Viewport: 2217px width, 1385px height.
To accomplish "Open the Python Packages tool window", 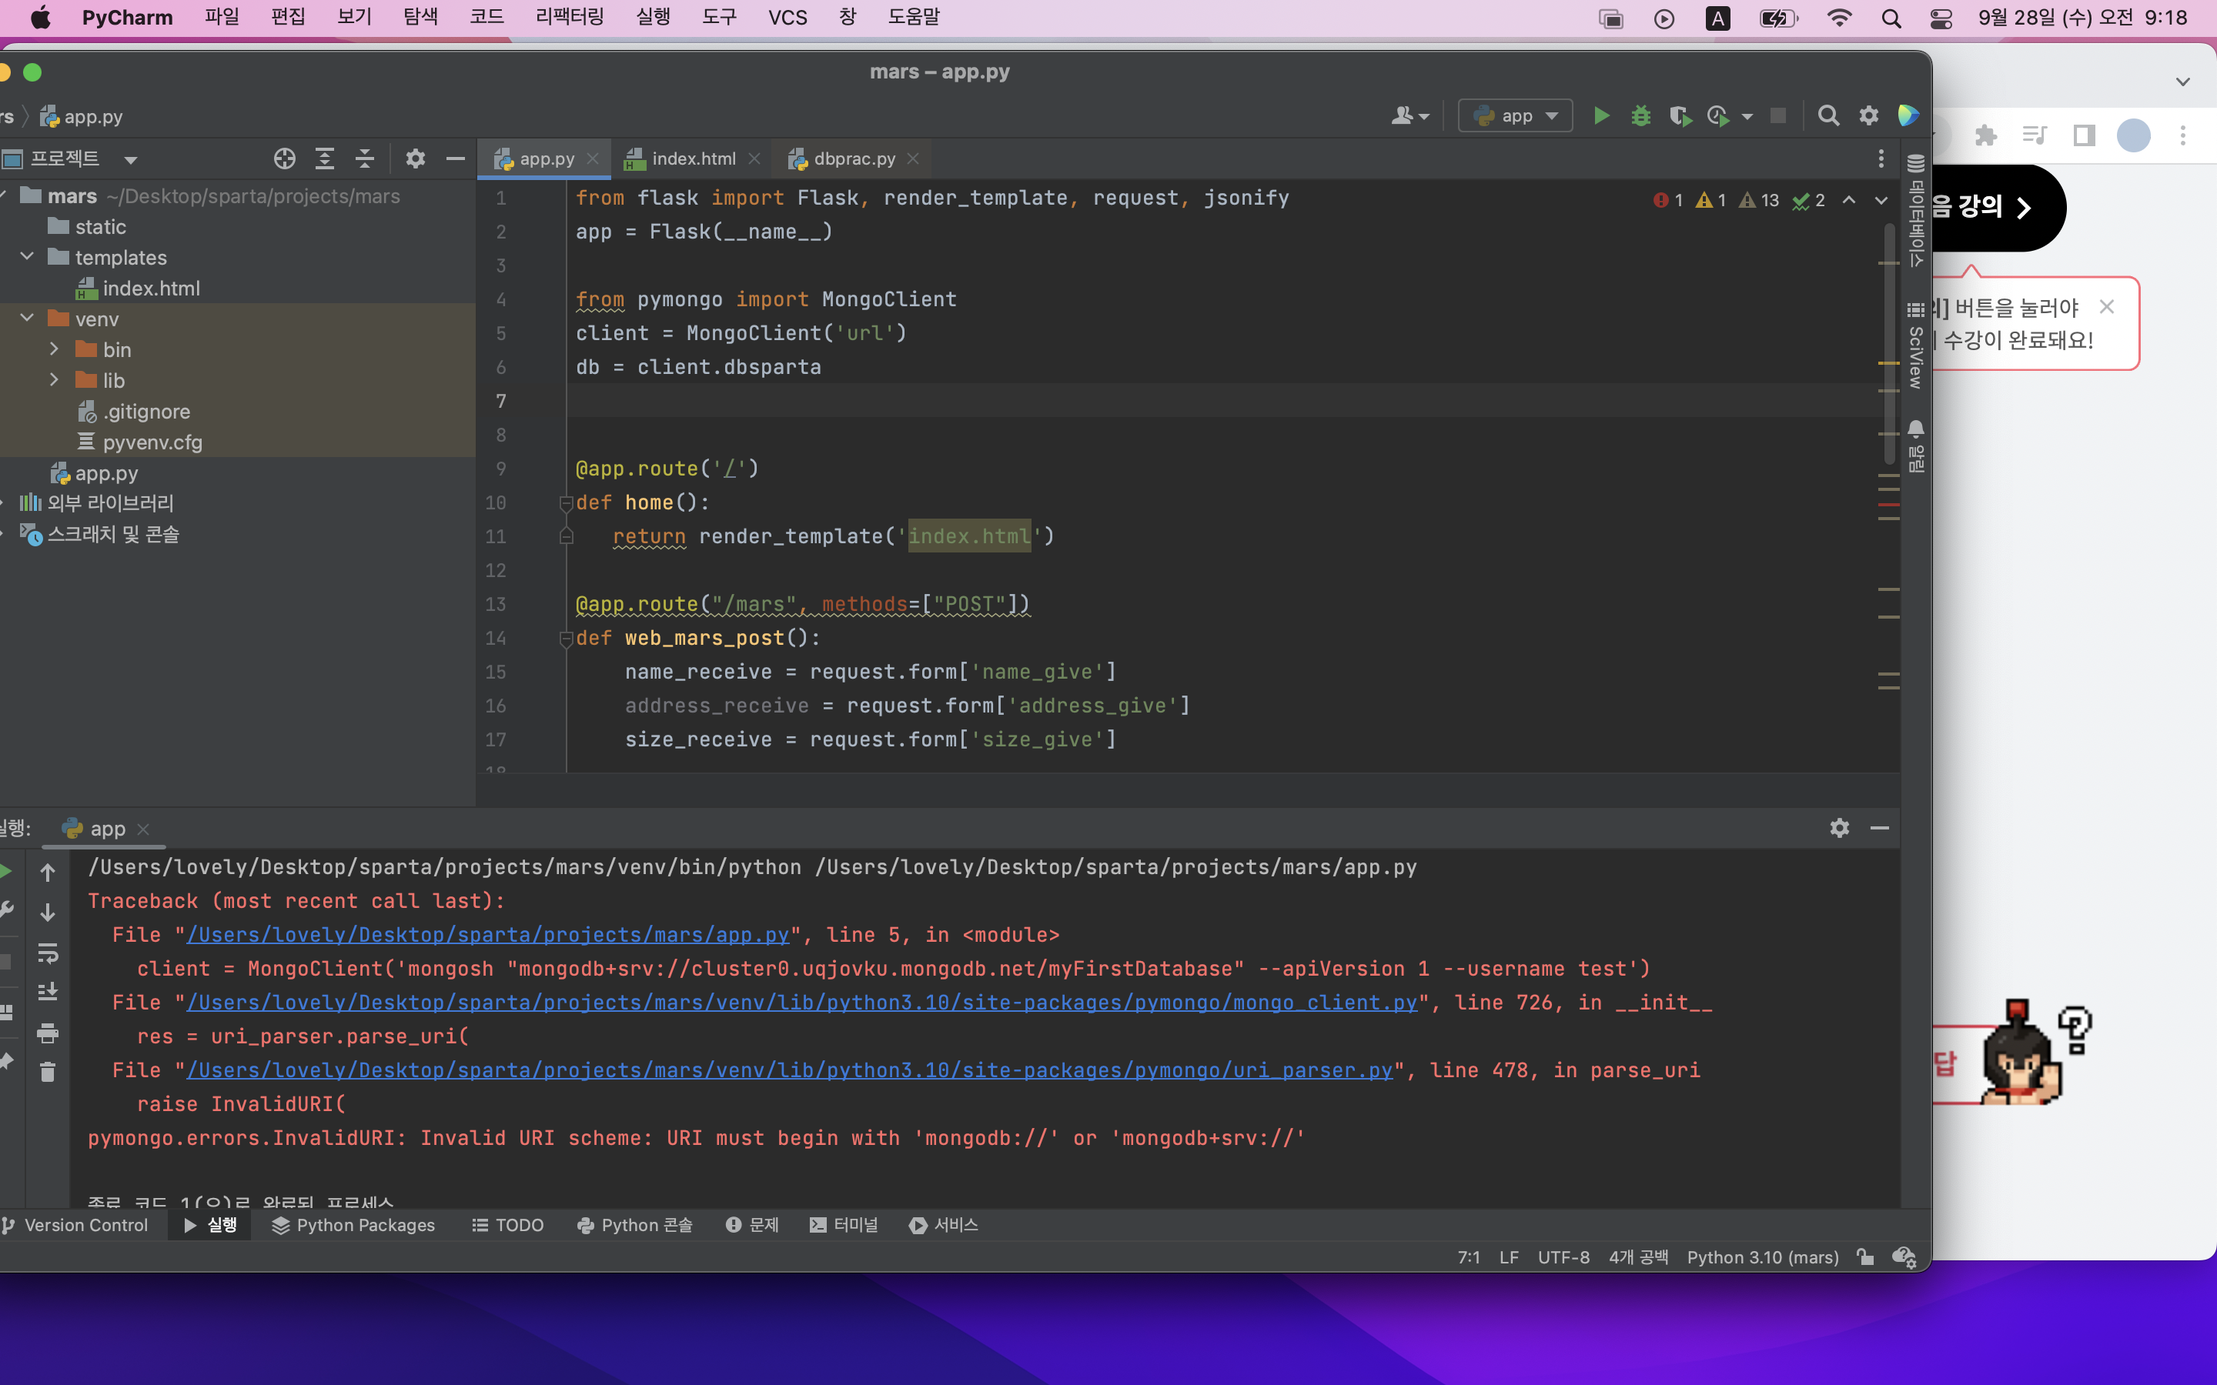I will coord(353,1225).
